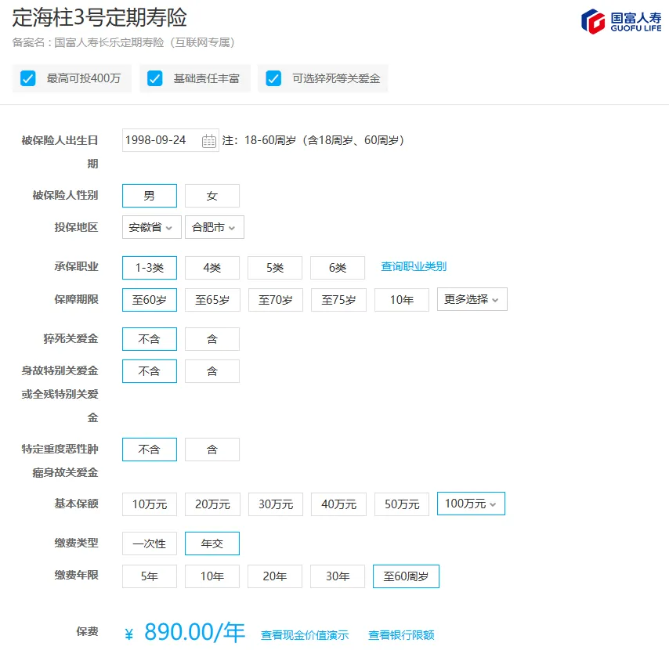
Task: Choose 一次性 payment type
Action: point(150,543)
